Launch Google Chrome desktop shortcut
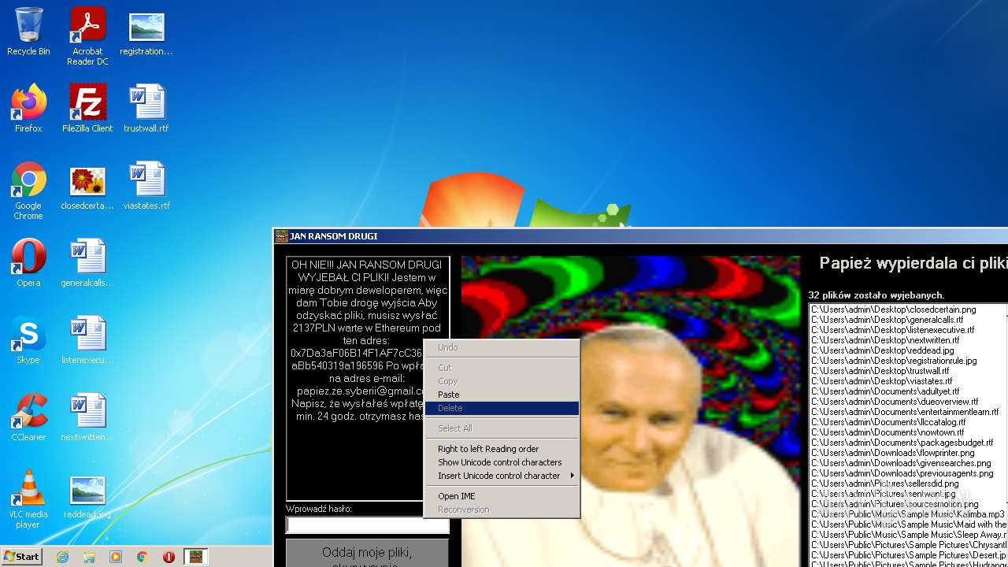 tap(28, 191)
